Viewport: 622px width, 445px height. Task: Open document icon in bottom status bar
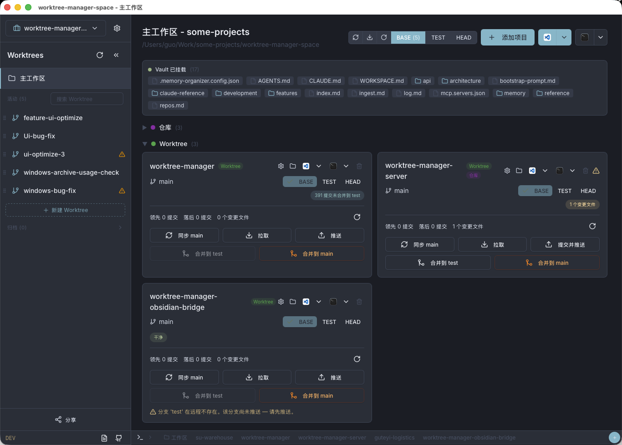pyautogui.click(x=104, y=438)
